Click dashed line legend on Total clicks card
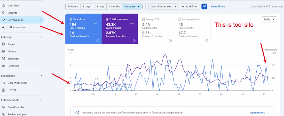Viewport: 284px width, 116px height. point(96,32)
